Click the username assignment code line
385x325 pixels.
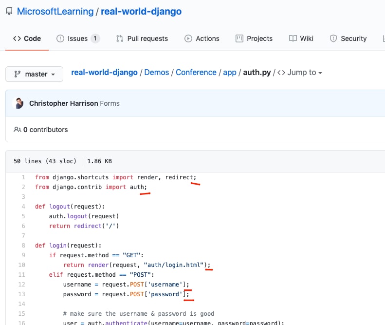[126, 285]
